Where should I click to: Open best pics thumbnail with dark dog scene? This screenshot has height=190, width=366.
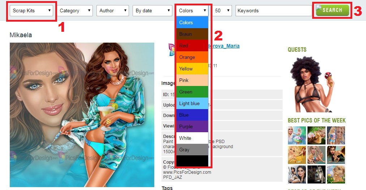point(316,174)
